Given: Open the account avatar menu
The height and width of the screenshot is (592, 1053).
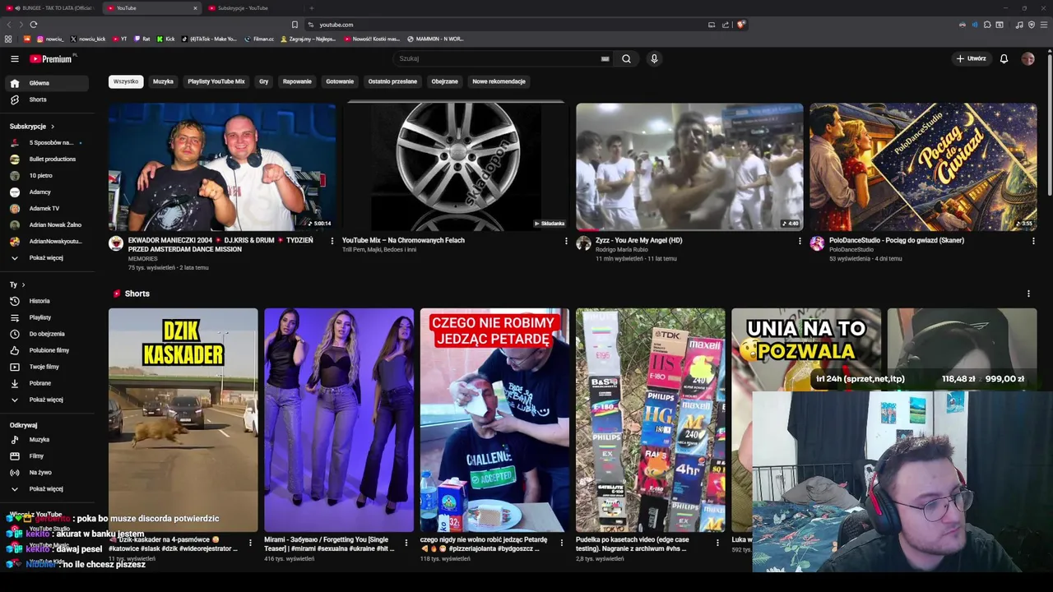Looking at the screenshot, I should [1027, 58].
